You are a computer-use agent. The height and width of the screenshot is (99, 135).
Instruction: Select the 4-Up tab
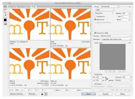[34, 7]
